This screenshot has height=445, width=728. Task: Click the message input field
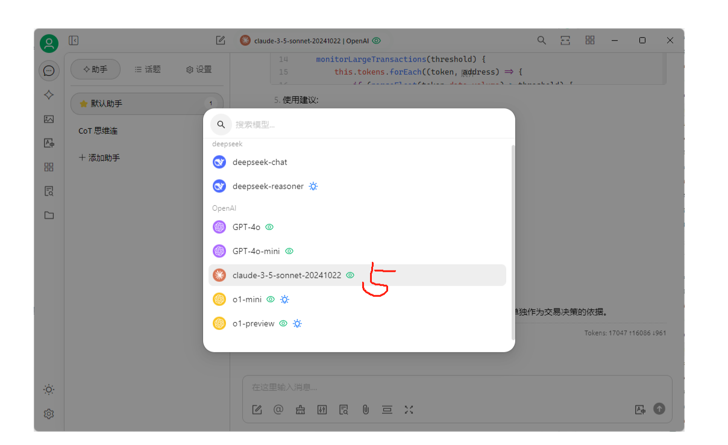pyautogui.click(x=457, y=387)
